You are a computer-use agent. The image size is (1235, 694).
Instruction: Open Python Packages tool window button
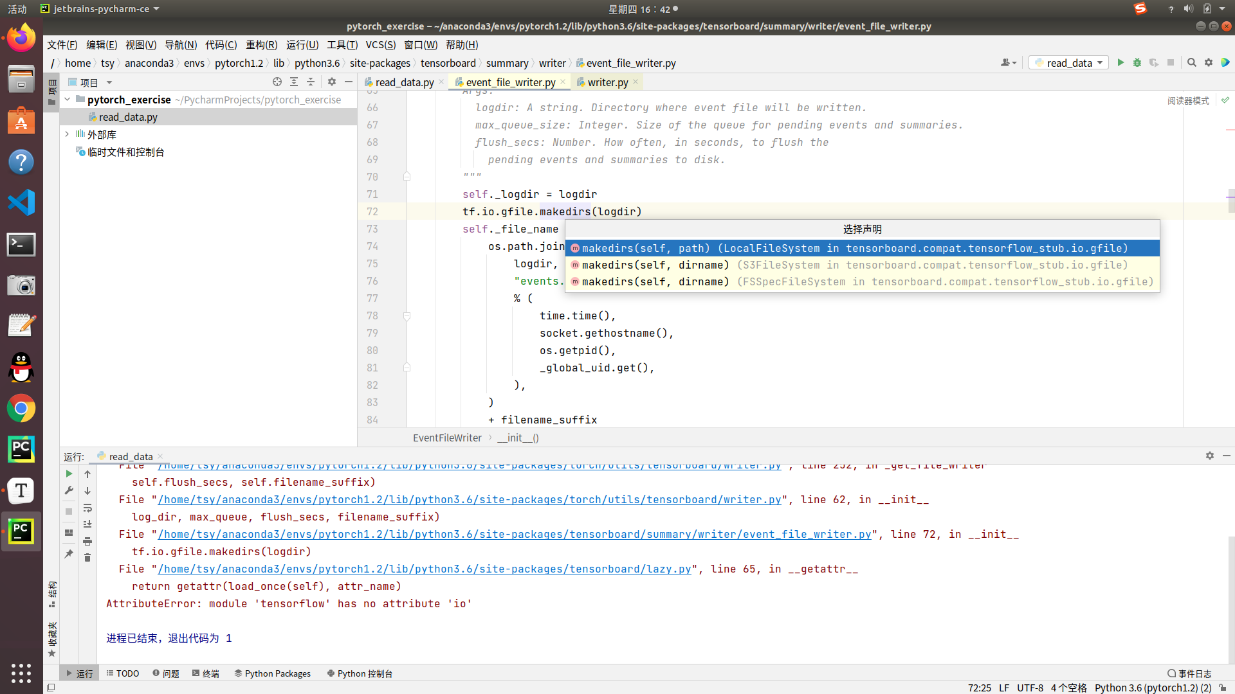tap(273, 673)
